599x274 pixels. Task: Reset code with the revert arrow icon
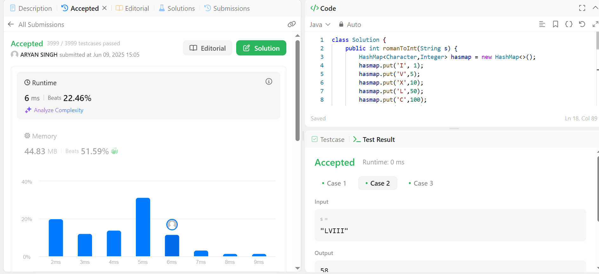click(582, 24)
